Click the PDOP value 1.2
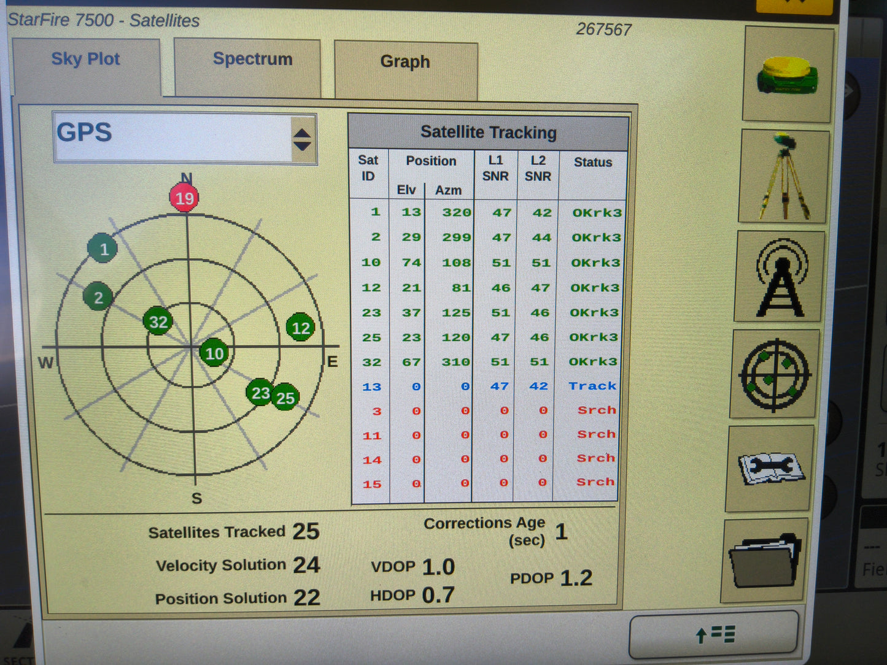This screenshot has width=887, height=665. [x=576, y=578]
